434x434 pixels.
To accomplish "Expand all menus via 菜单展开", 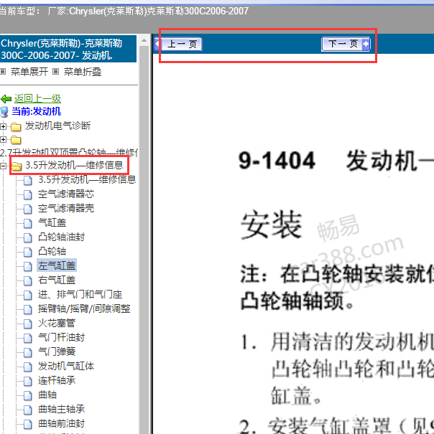I will (29, 72).
